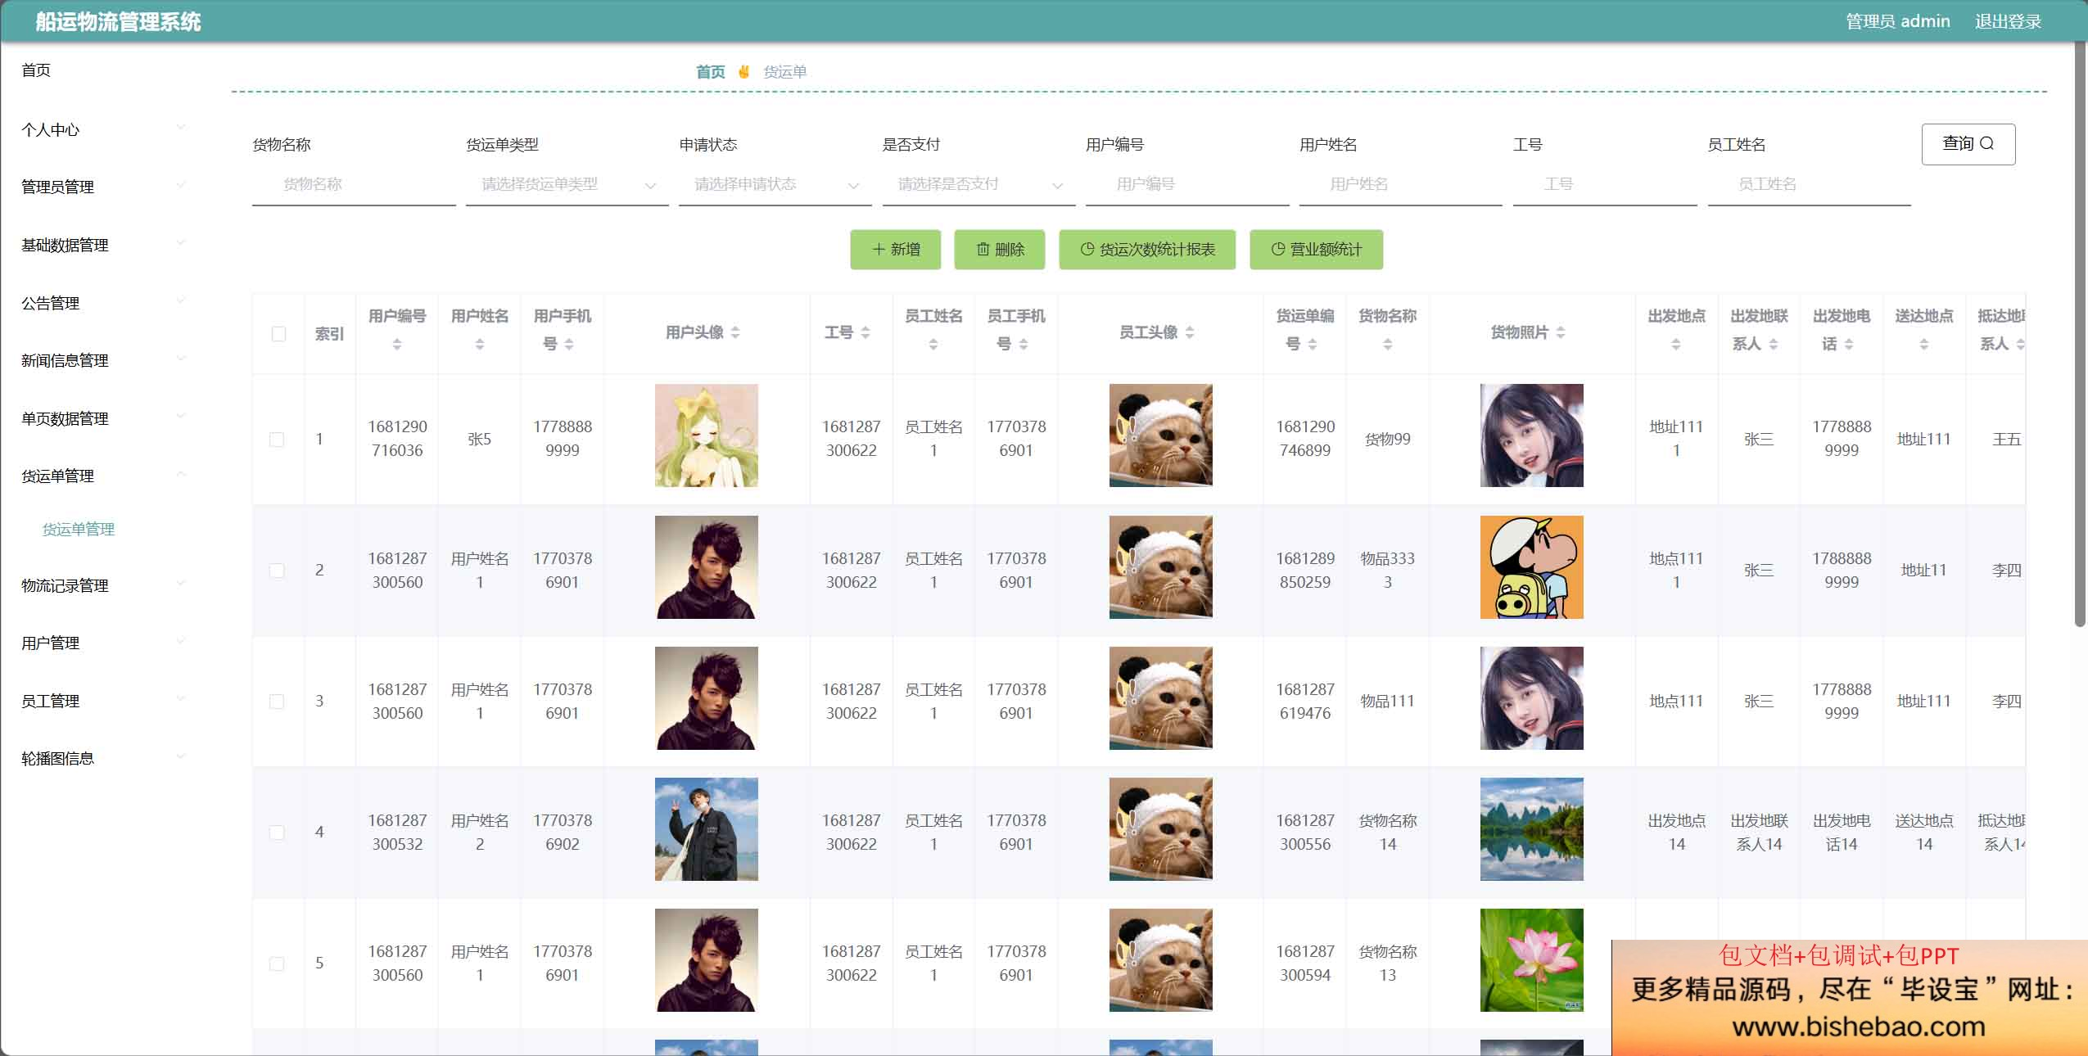Click the employee cat avatar in row 2

click(1161, 567)
